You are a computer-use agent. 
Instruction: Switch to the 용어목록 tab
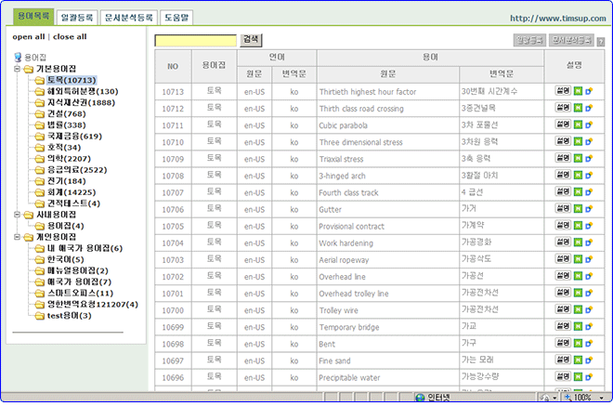coord(33,17)
